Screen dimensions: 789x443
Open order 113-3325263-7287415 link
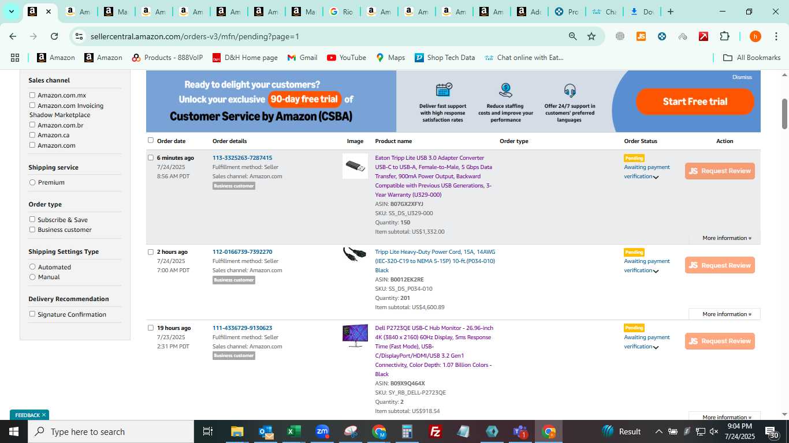point(242,157)
